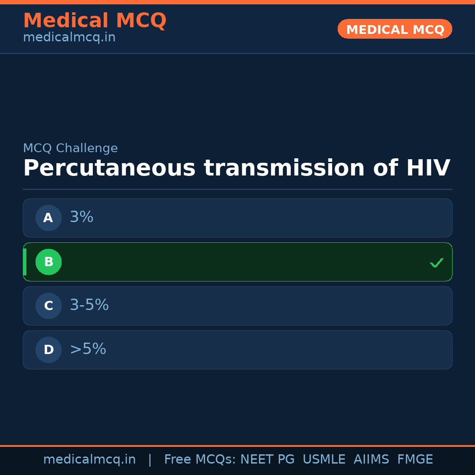
Task: Click the FMGE footer label
Action: point(415,460)
